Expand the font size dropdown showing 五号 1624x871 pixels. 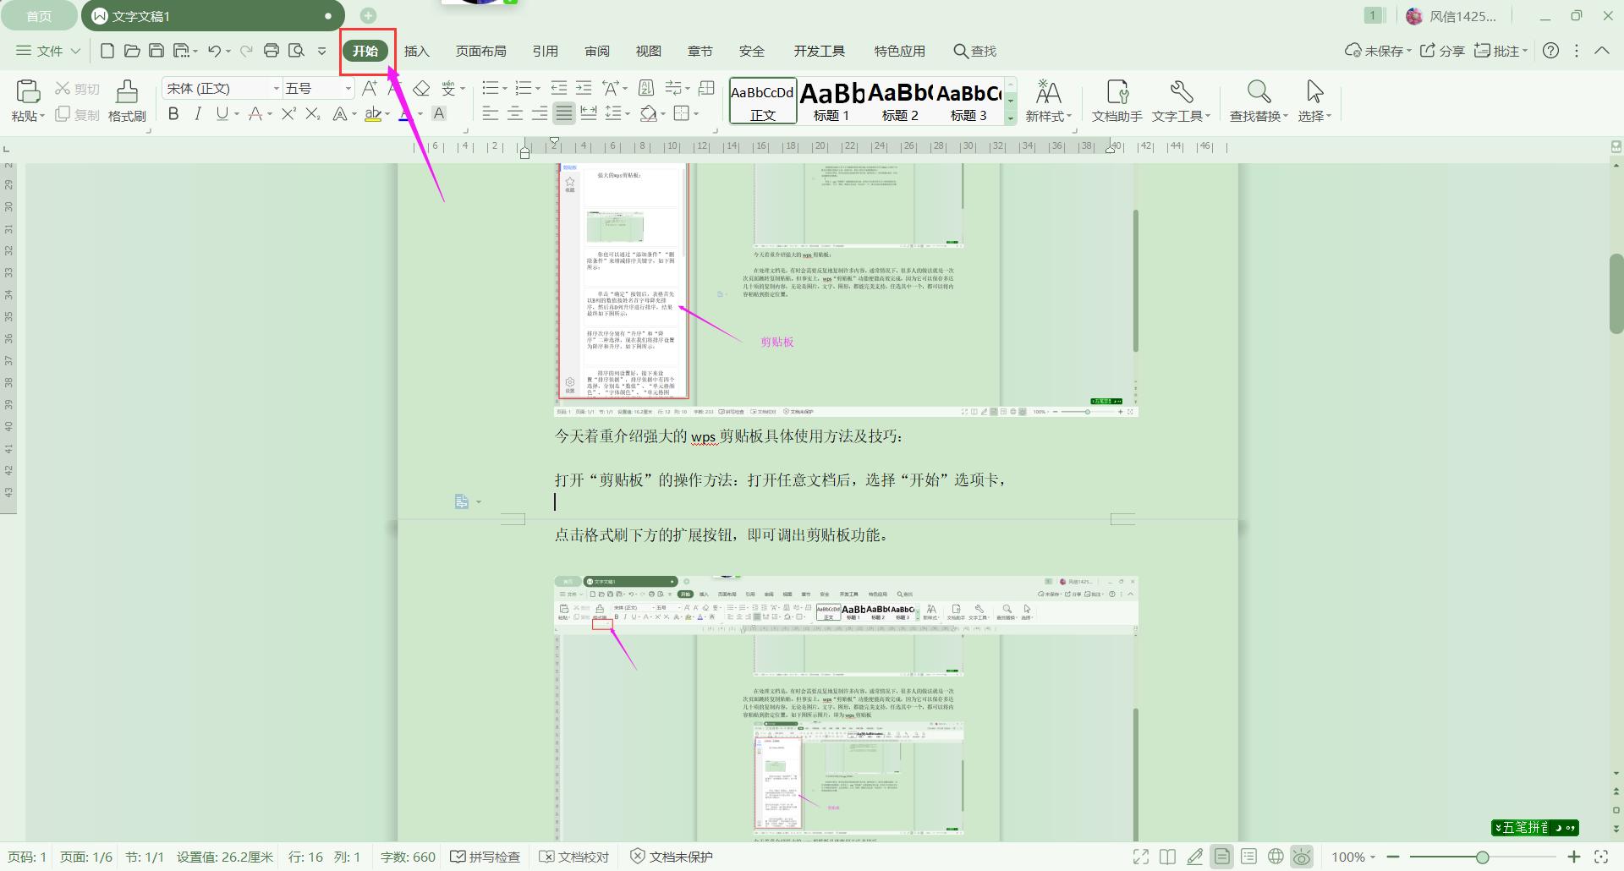click(x=348, y=88)
